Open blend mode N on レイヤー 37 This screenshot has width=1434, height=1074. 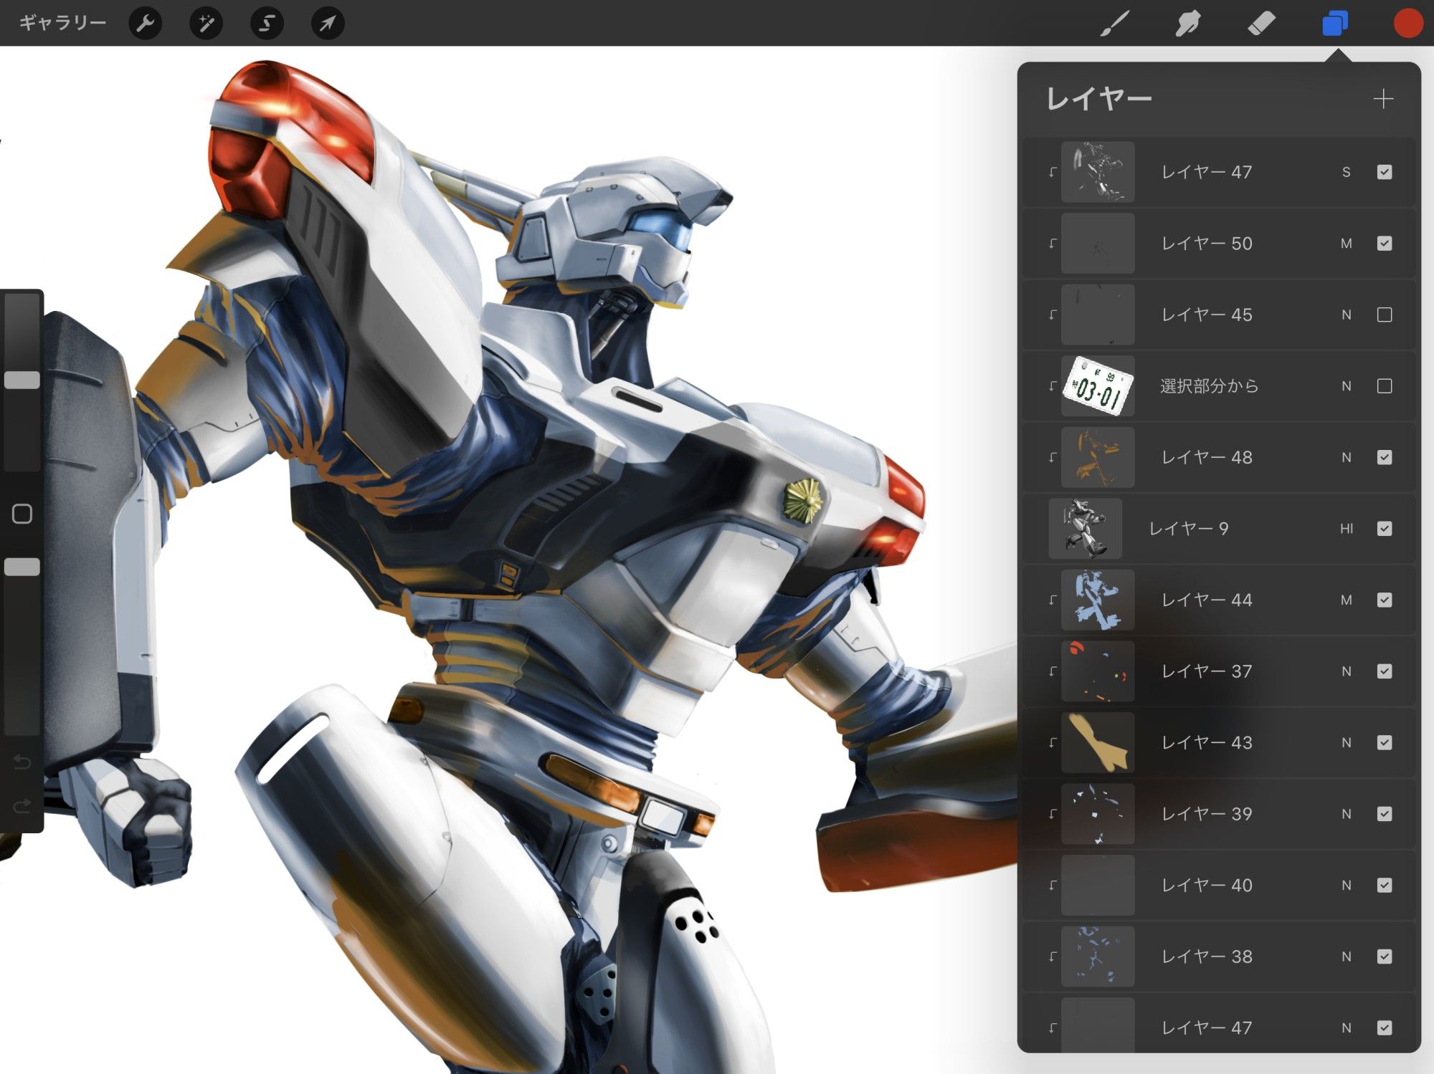1347,671
